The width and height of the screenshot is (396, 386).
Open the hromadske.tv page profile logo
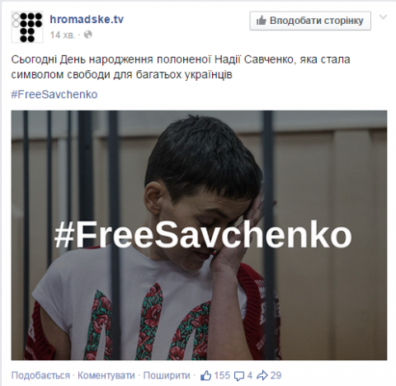(x=27, y=26)
